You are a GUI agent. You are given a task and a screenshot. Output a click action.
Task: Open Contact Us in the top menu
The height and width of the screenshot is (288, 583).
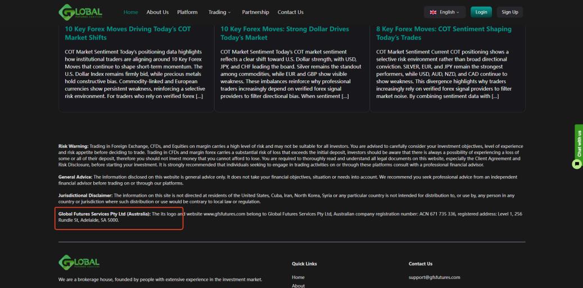[290, 12]
